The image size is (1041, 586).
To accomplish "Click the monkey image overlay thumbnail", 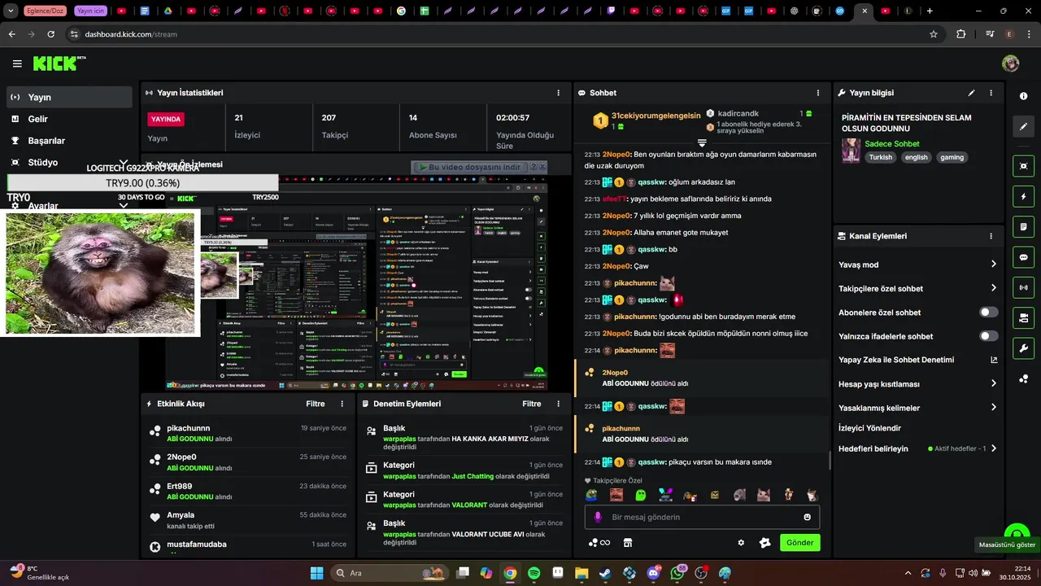I will pyautogui.click(x=100, y=273).
